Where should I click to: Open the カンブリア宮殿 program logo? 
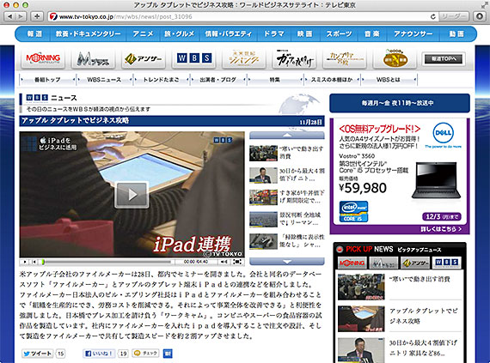tap(345, 58)
